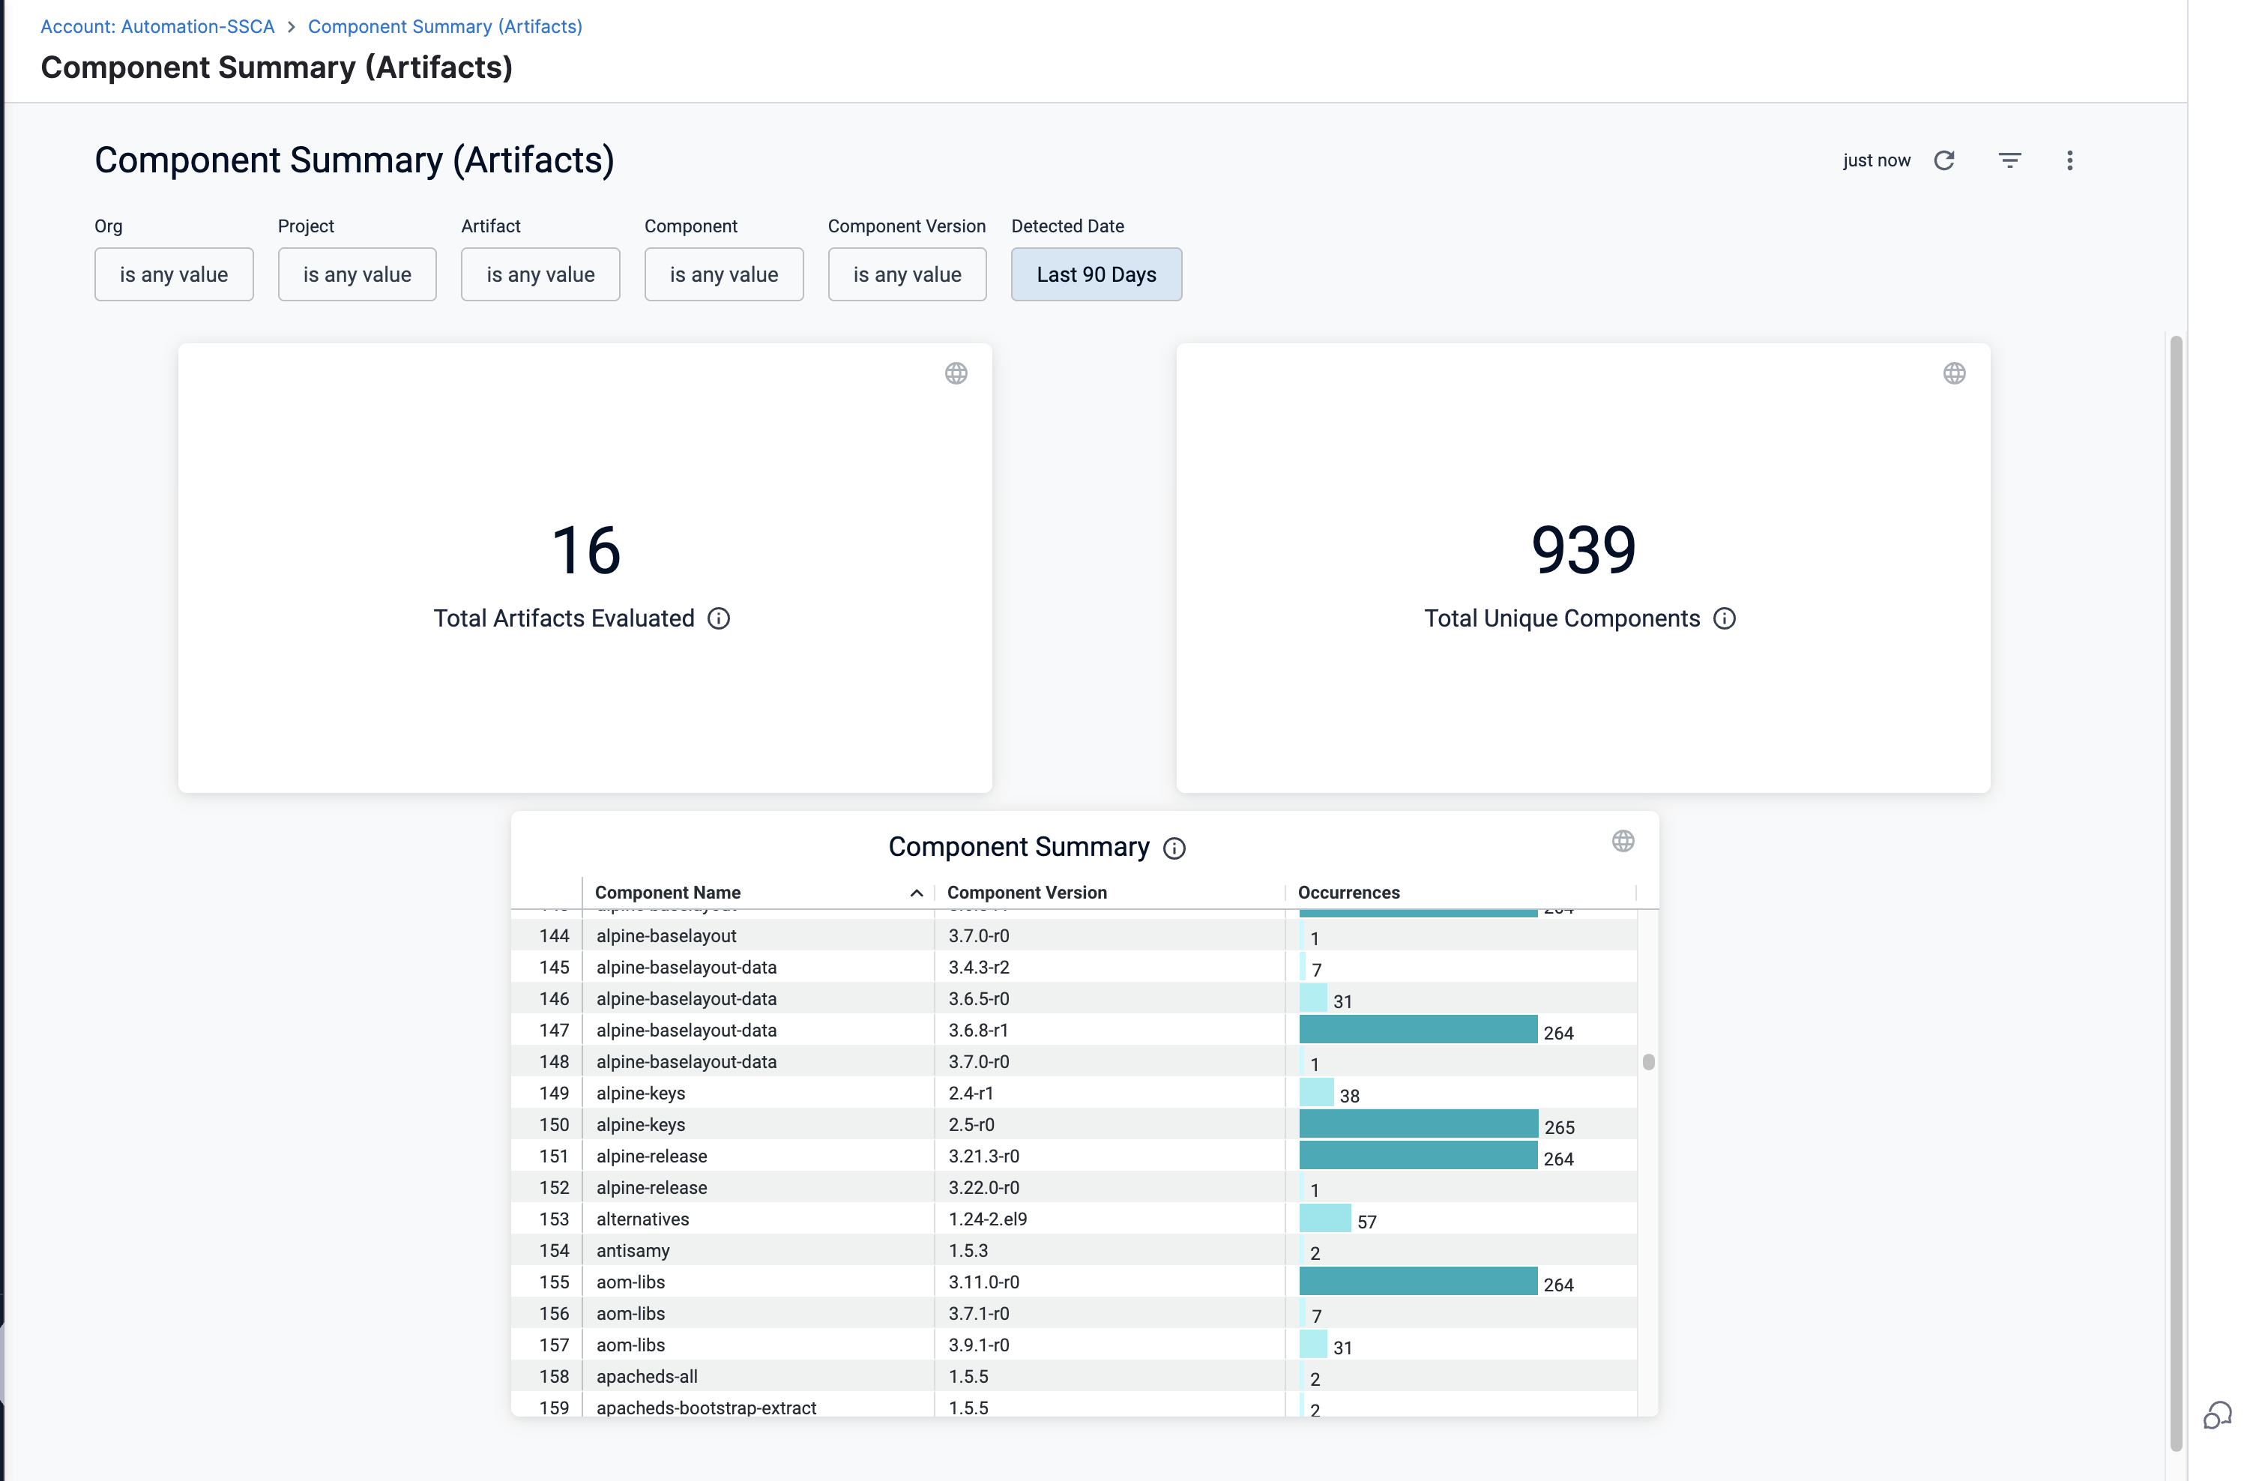Open Detected Date Last 90 Days filter

(x=1096, y=275)
